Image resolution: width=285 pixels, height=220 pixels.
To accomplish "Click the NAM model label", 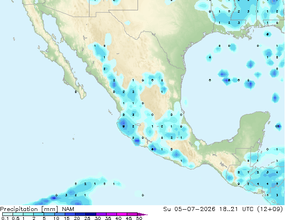I will click(x=68, y=209).
